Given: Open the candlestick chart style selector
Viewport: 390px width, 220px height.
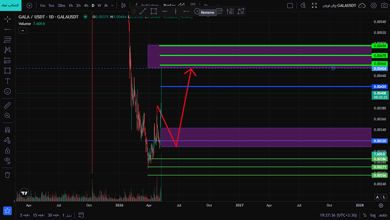Looking at the screenshot, I should [x=123, y=6].
